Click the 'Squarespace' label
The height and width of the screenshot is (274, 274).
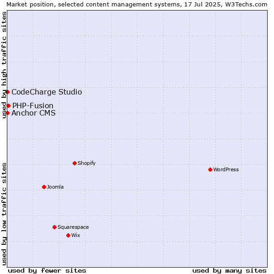coord(73,227)
